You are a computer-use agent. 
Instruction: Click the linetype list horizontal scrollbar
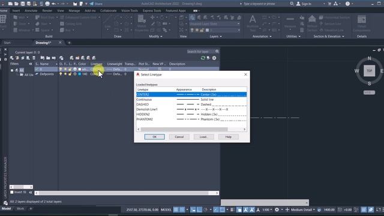[x=184, y=129]
